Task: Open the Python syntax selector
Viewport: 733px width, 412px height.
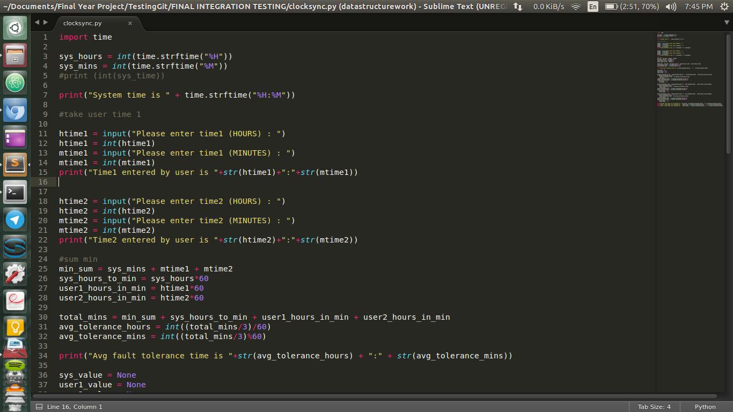Action: (x=705, y=407)
